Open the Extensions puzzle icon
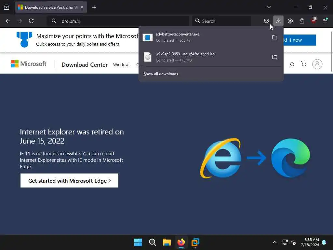The image size is (333, 250). (302, 21)
